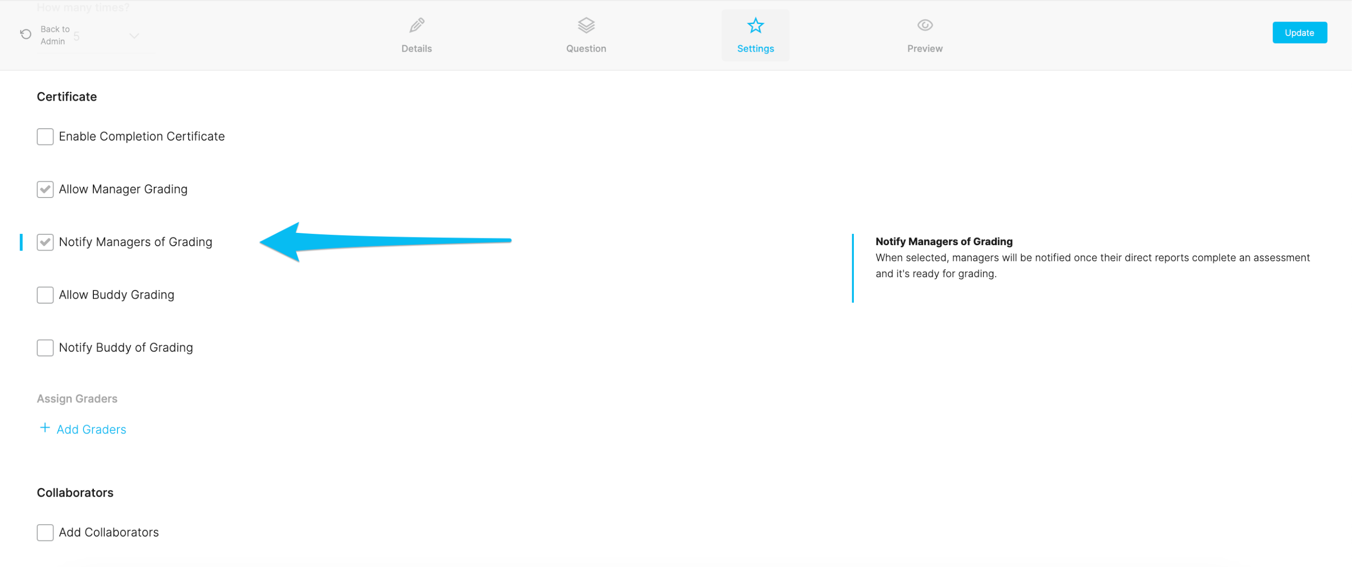This screenshot has height=567, width=1352.
Task: Click the Question layers icon
Action: click(x=586, y=25)
